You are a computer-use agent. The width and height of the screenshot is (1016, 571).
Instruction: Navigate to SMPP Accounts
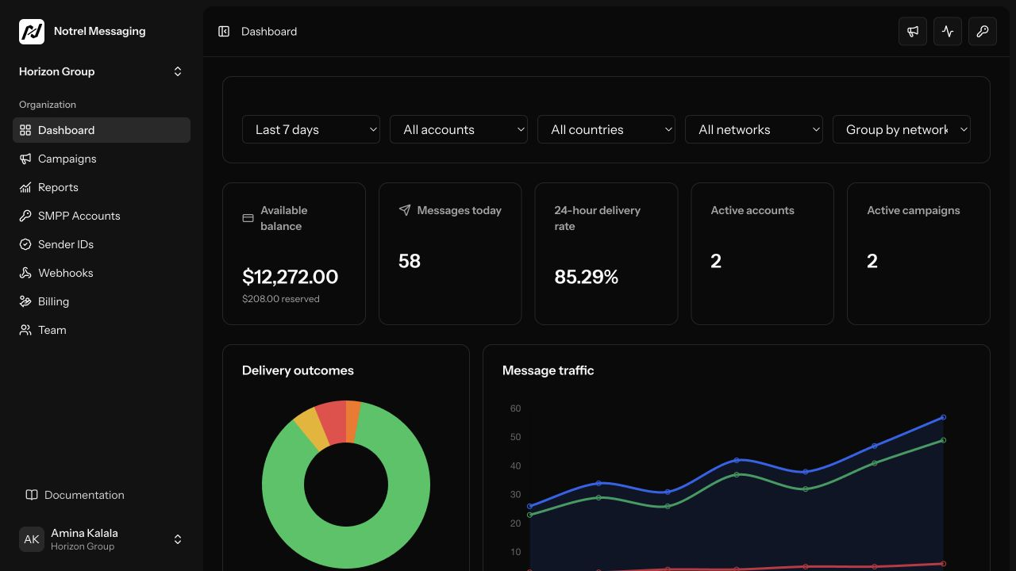pyautogui.click(x=102, y=216)
